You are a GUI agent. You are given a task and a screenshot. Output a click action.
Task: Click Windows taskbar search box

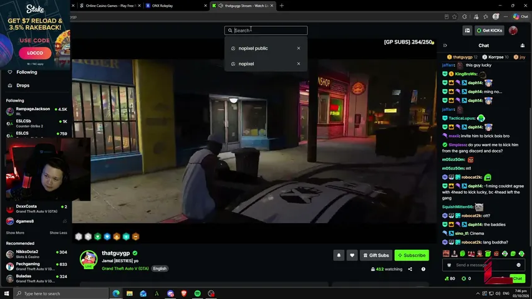[61, 293]
